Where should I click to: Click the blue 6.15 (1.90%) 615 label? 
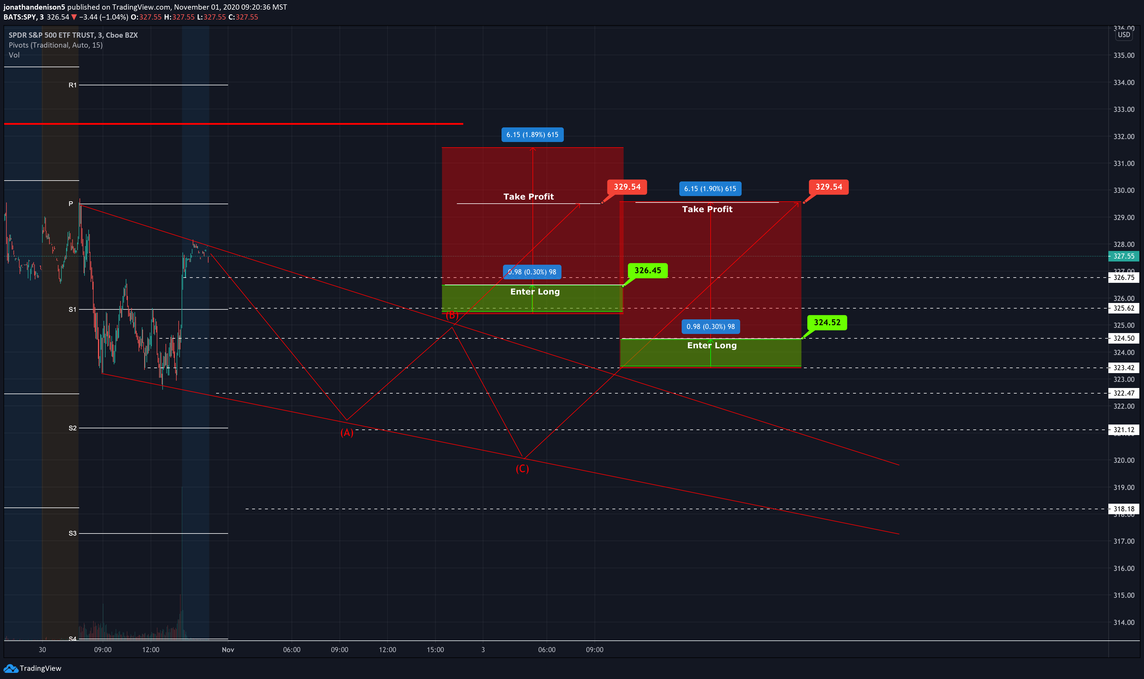(x=710, y=188)
